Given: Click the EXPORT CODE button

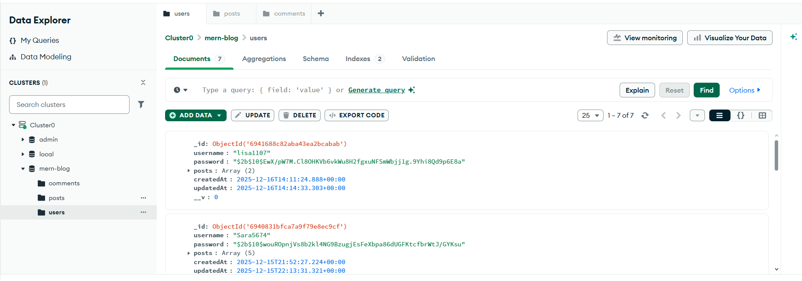Looking at the screenshot, I should click(x=357, y=115).
